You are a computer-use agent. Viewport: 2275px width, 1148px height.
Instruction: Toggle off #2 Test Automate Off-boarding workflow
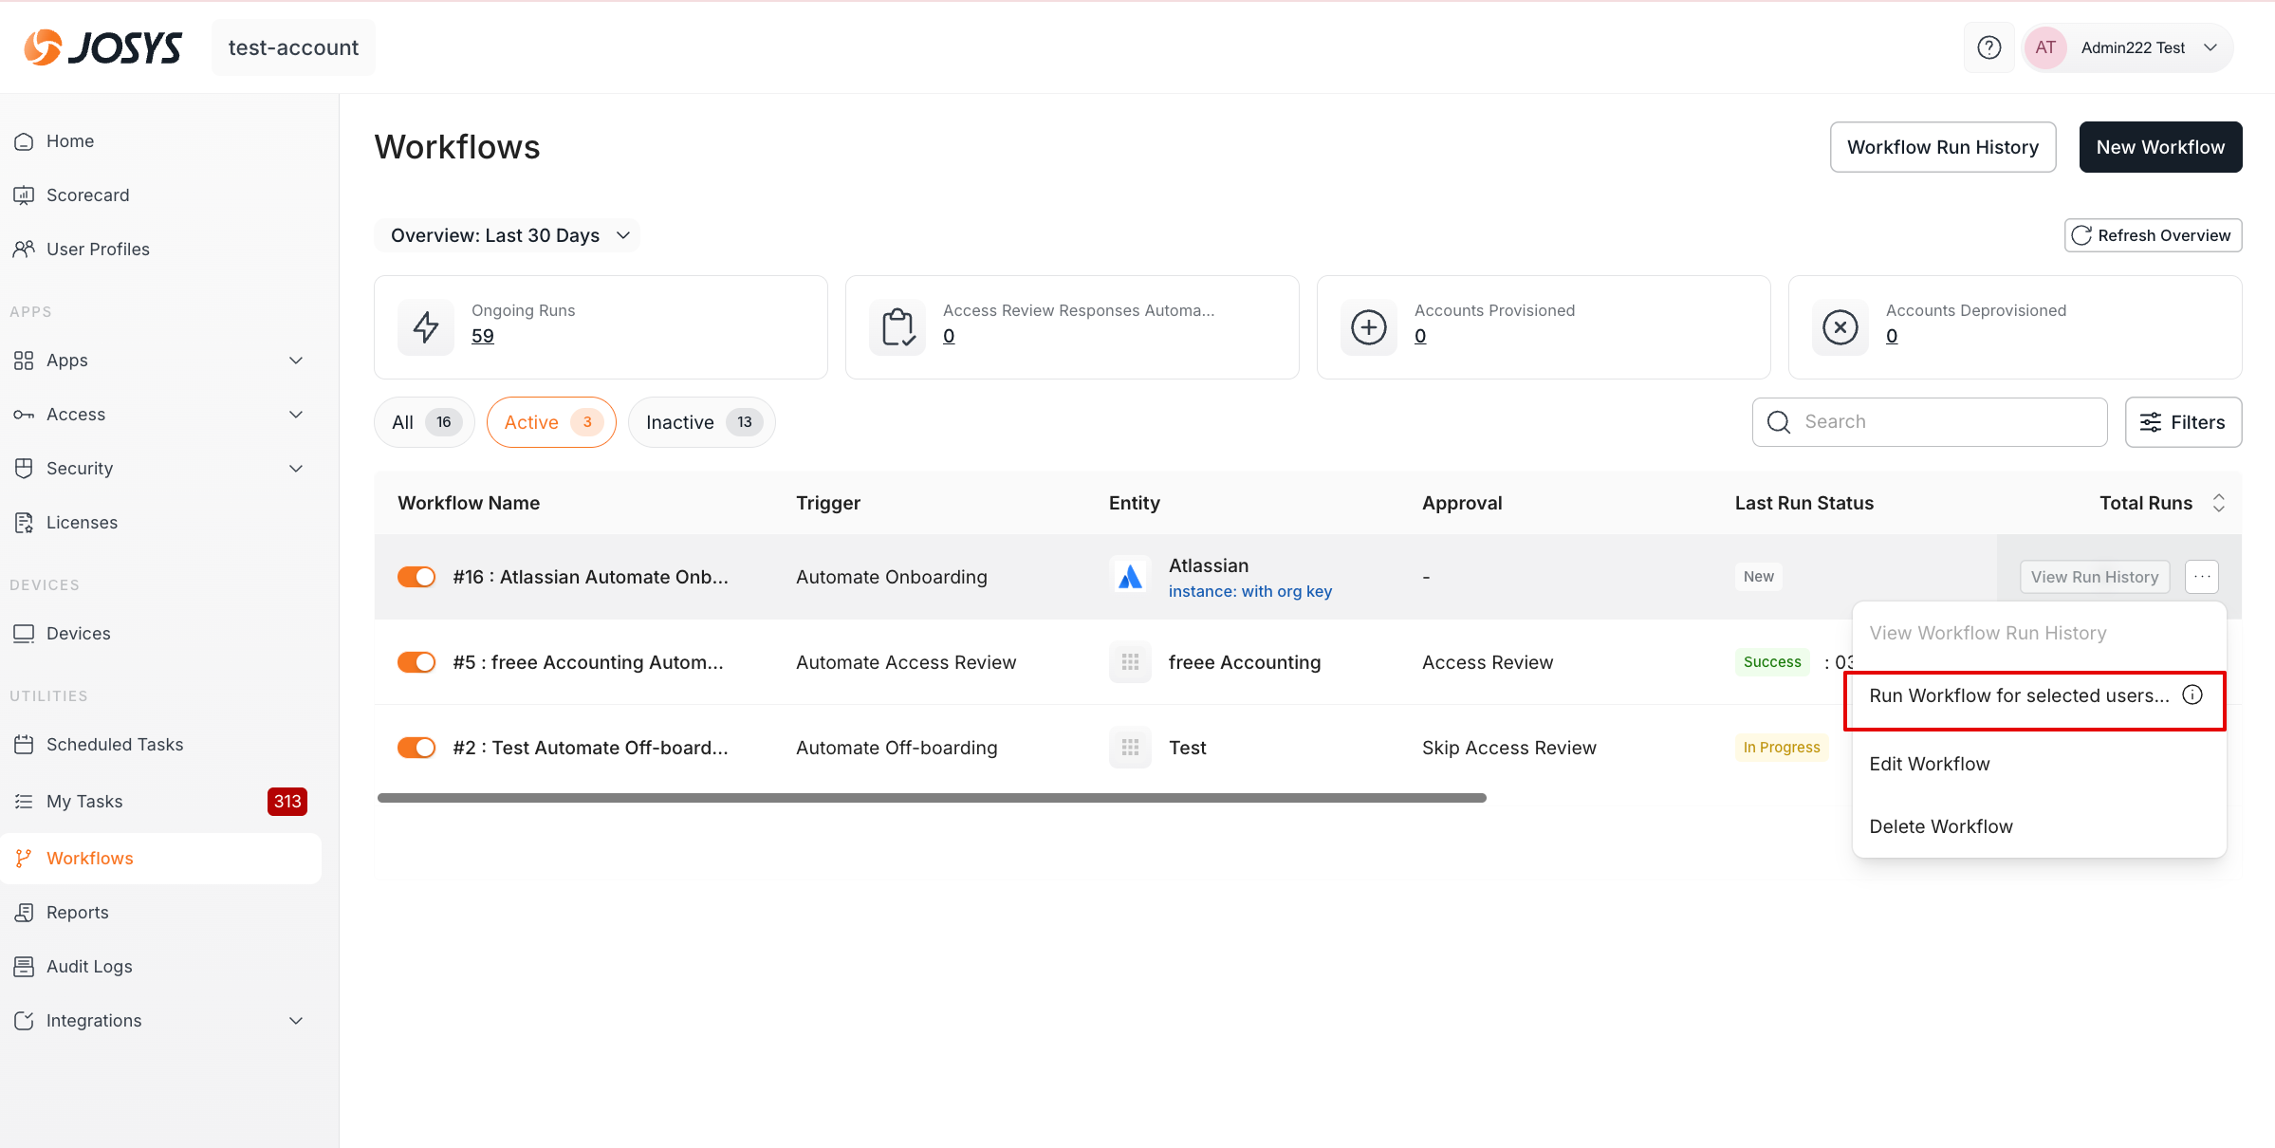(x=416, y=748)
